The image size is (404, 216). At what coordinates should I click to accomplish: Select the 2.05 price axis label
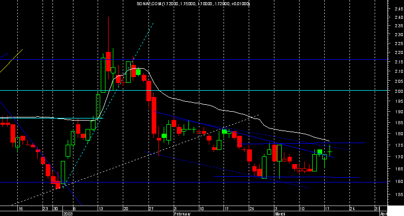(399, 81)
